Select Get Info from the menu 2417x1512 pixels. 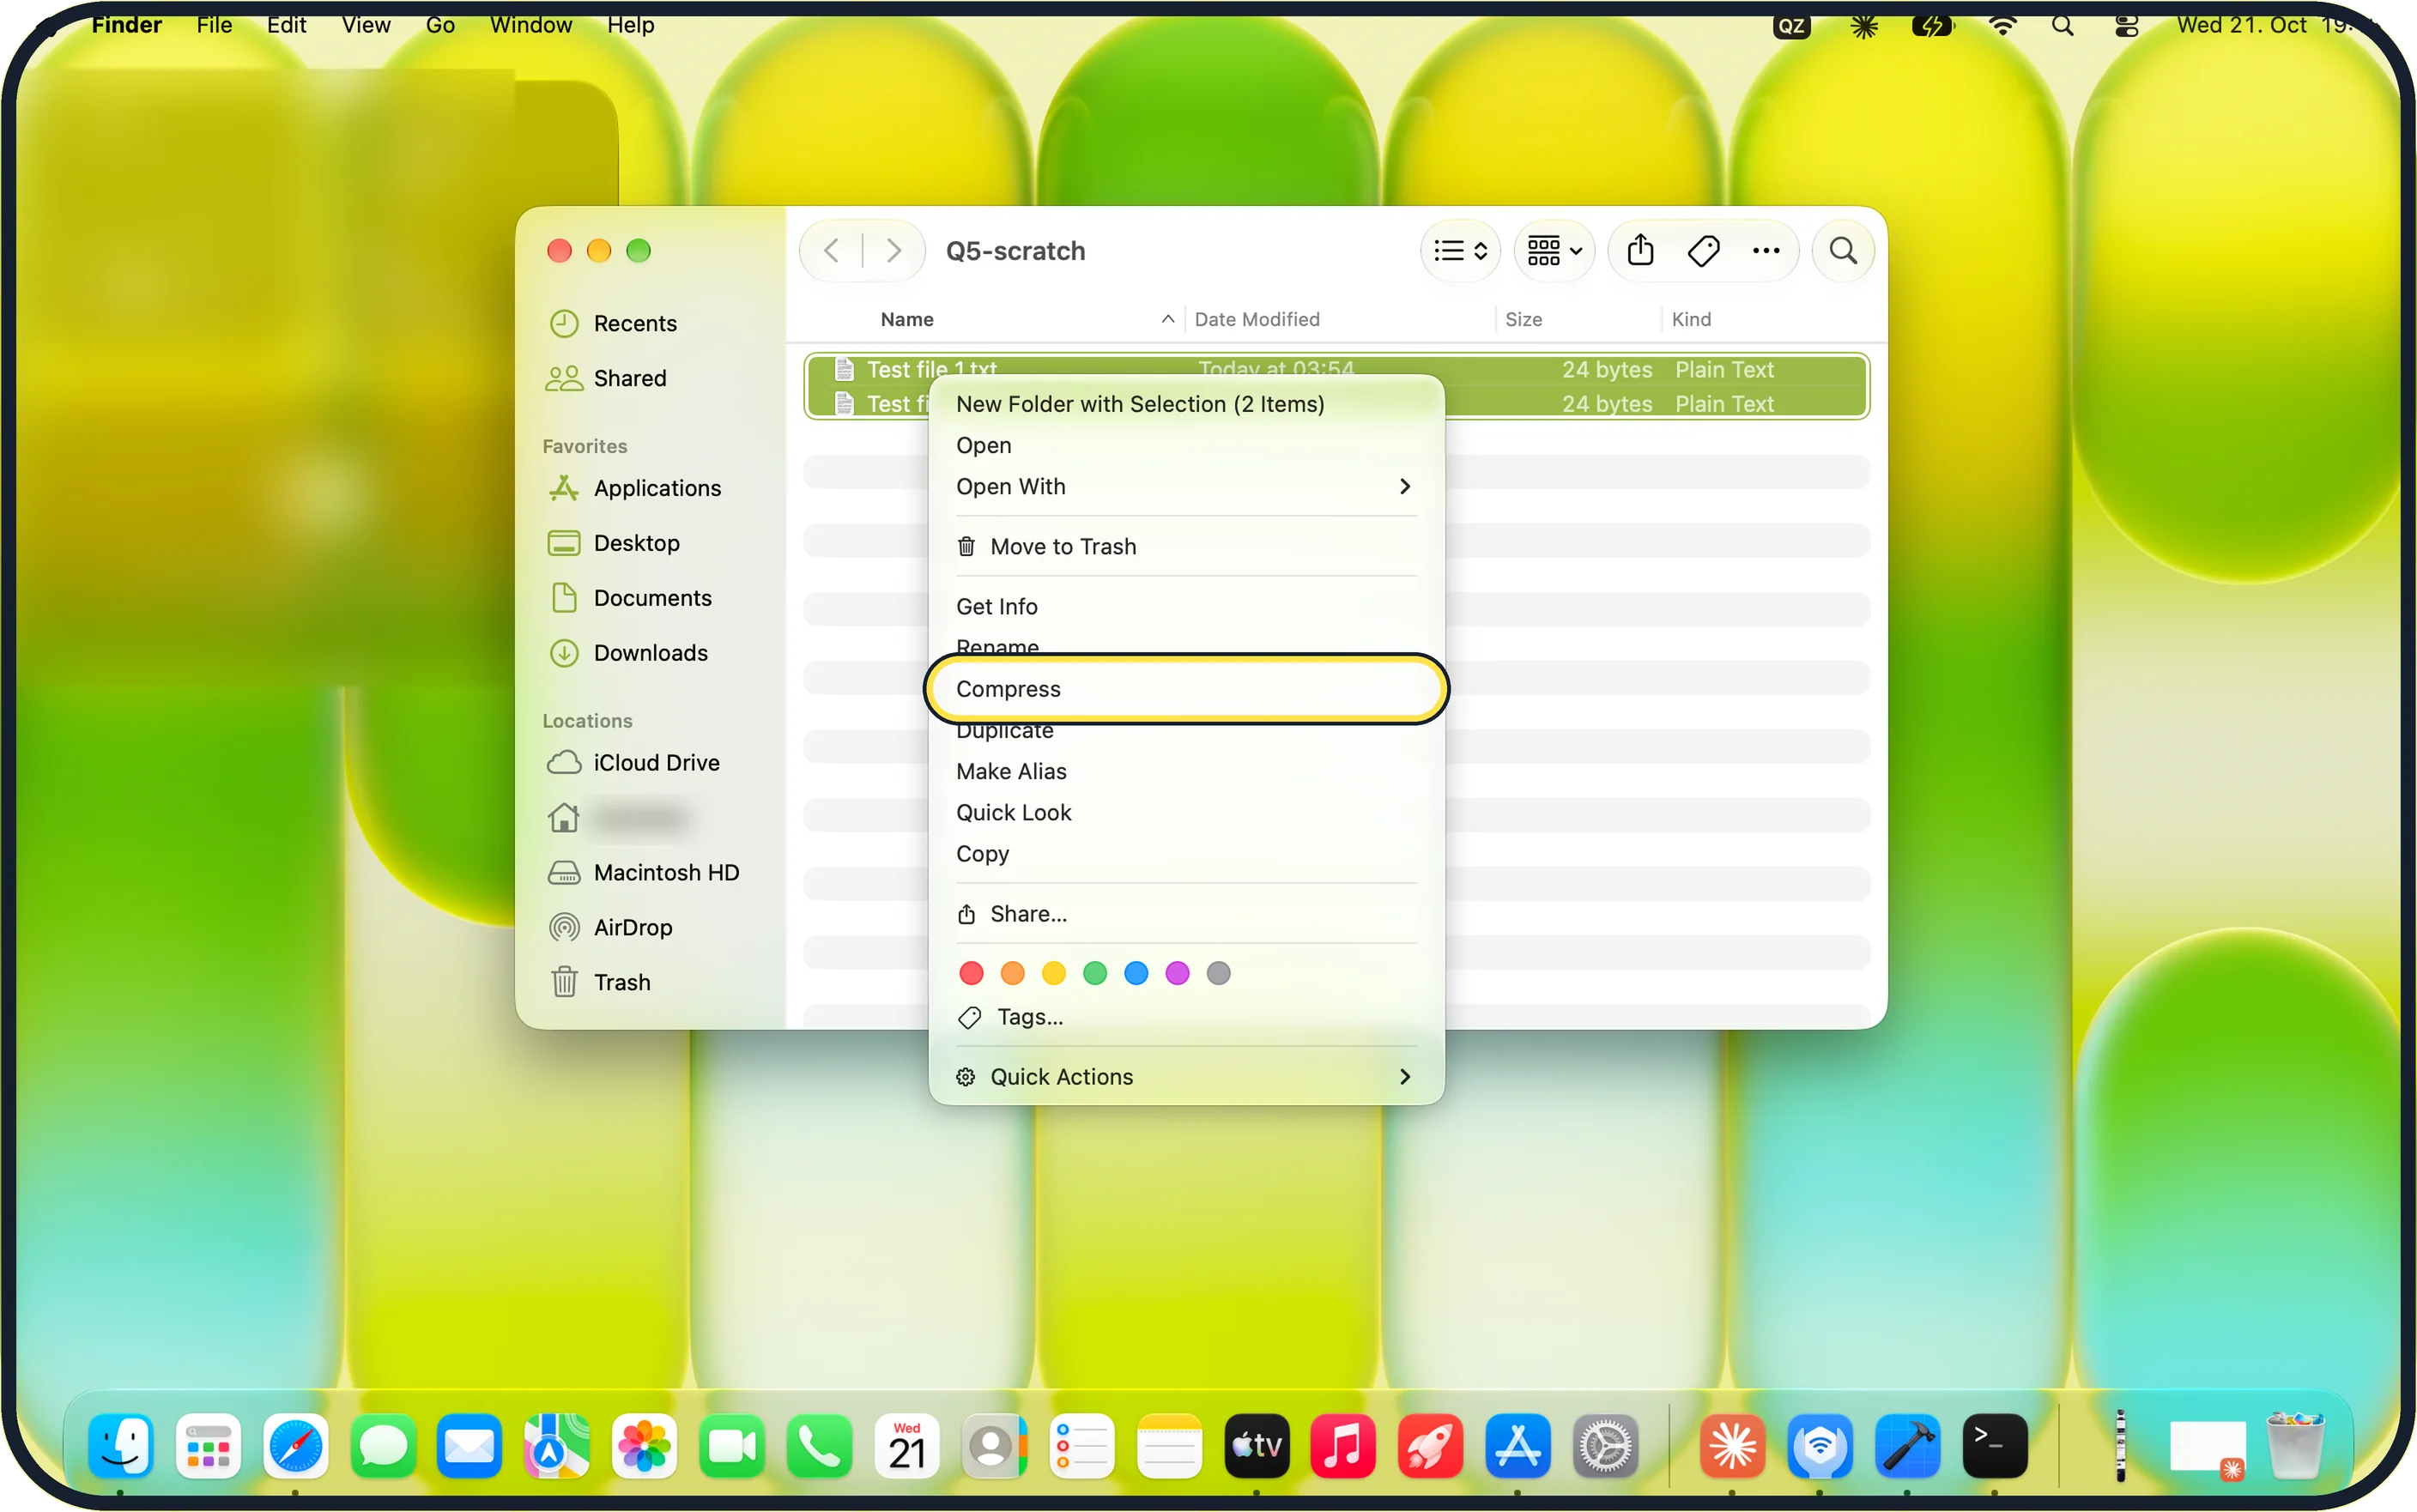tap(1186, 606)
